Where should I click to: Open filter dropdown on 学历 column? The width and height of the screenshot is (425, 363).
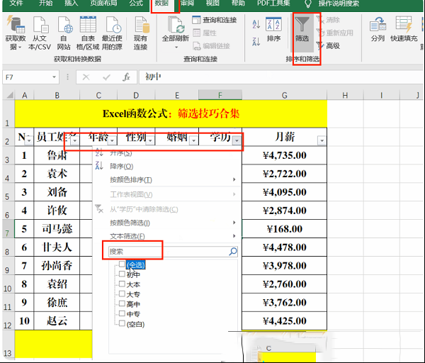click(237, 140)
